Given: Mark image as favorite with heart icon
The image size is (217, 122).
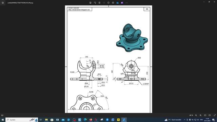Looking at the screenshot, I should tap(104, 3).
